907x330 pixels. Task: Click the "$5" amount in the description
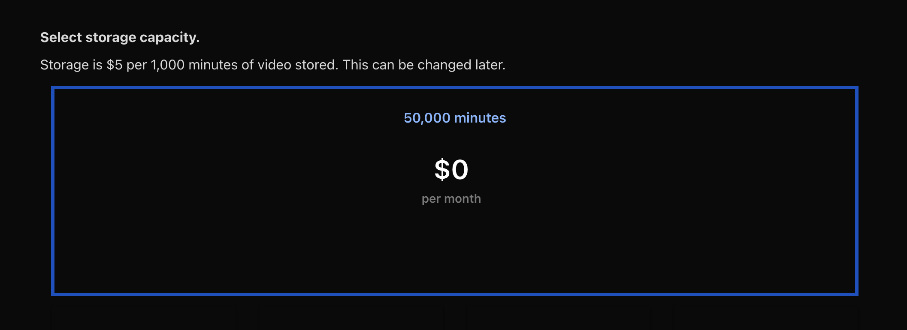115,65
